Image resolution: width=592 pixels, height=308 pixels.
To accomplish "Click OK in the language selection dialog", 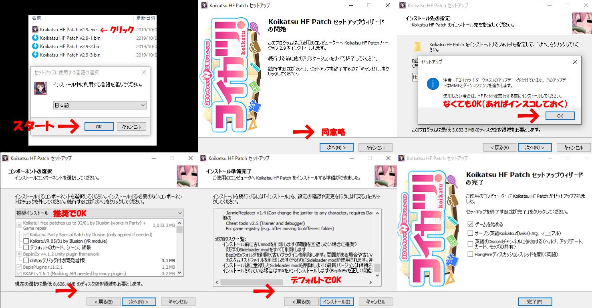I will [x=99, y=126].
